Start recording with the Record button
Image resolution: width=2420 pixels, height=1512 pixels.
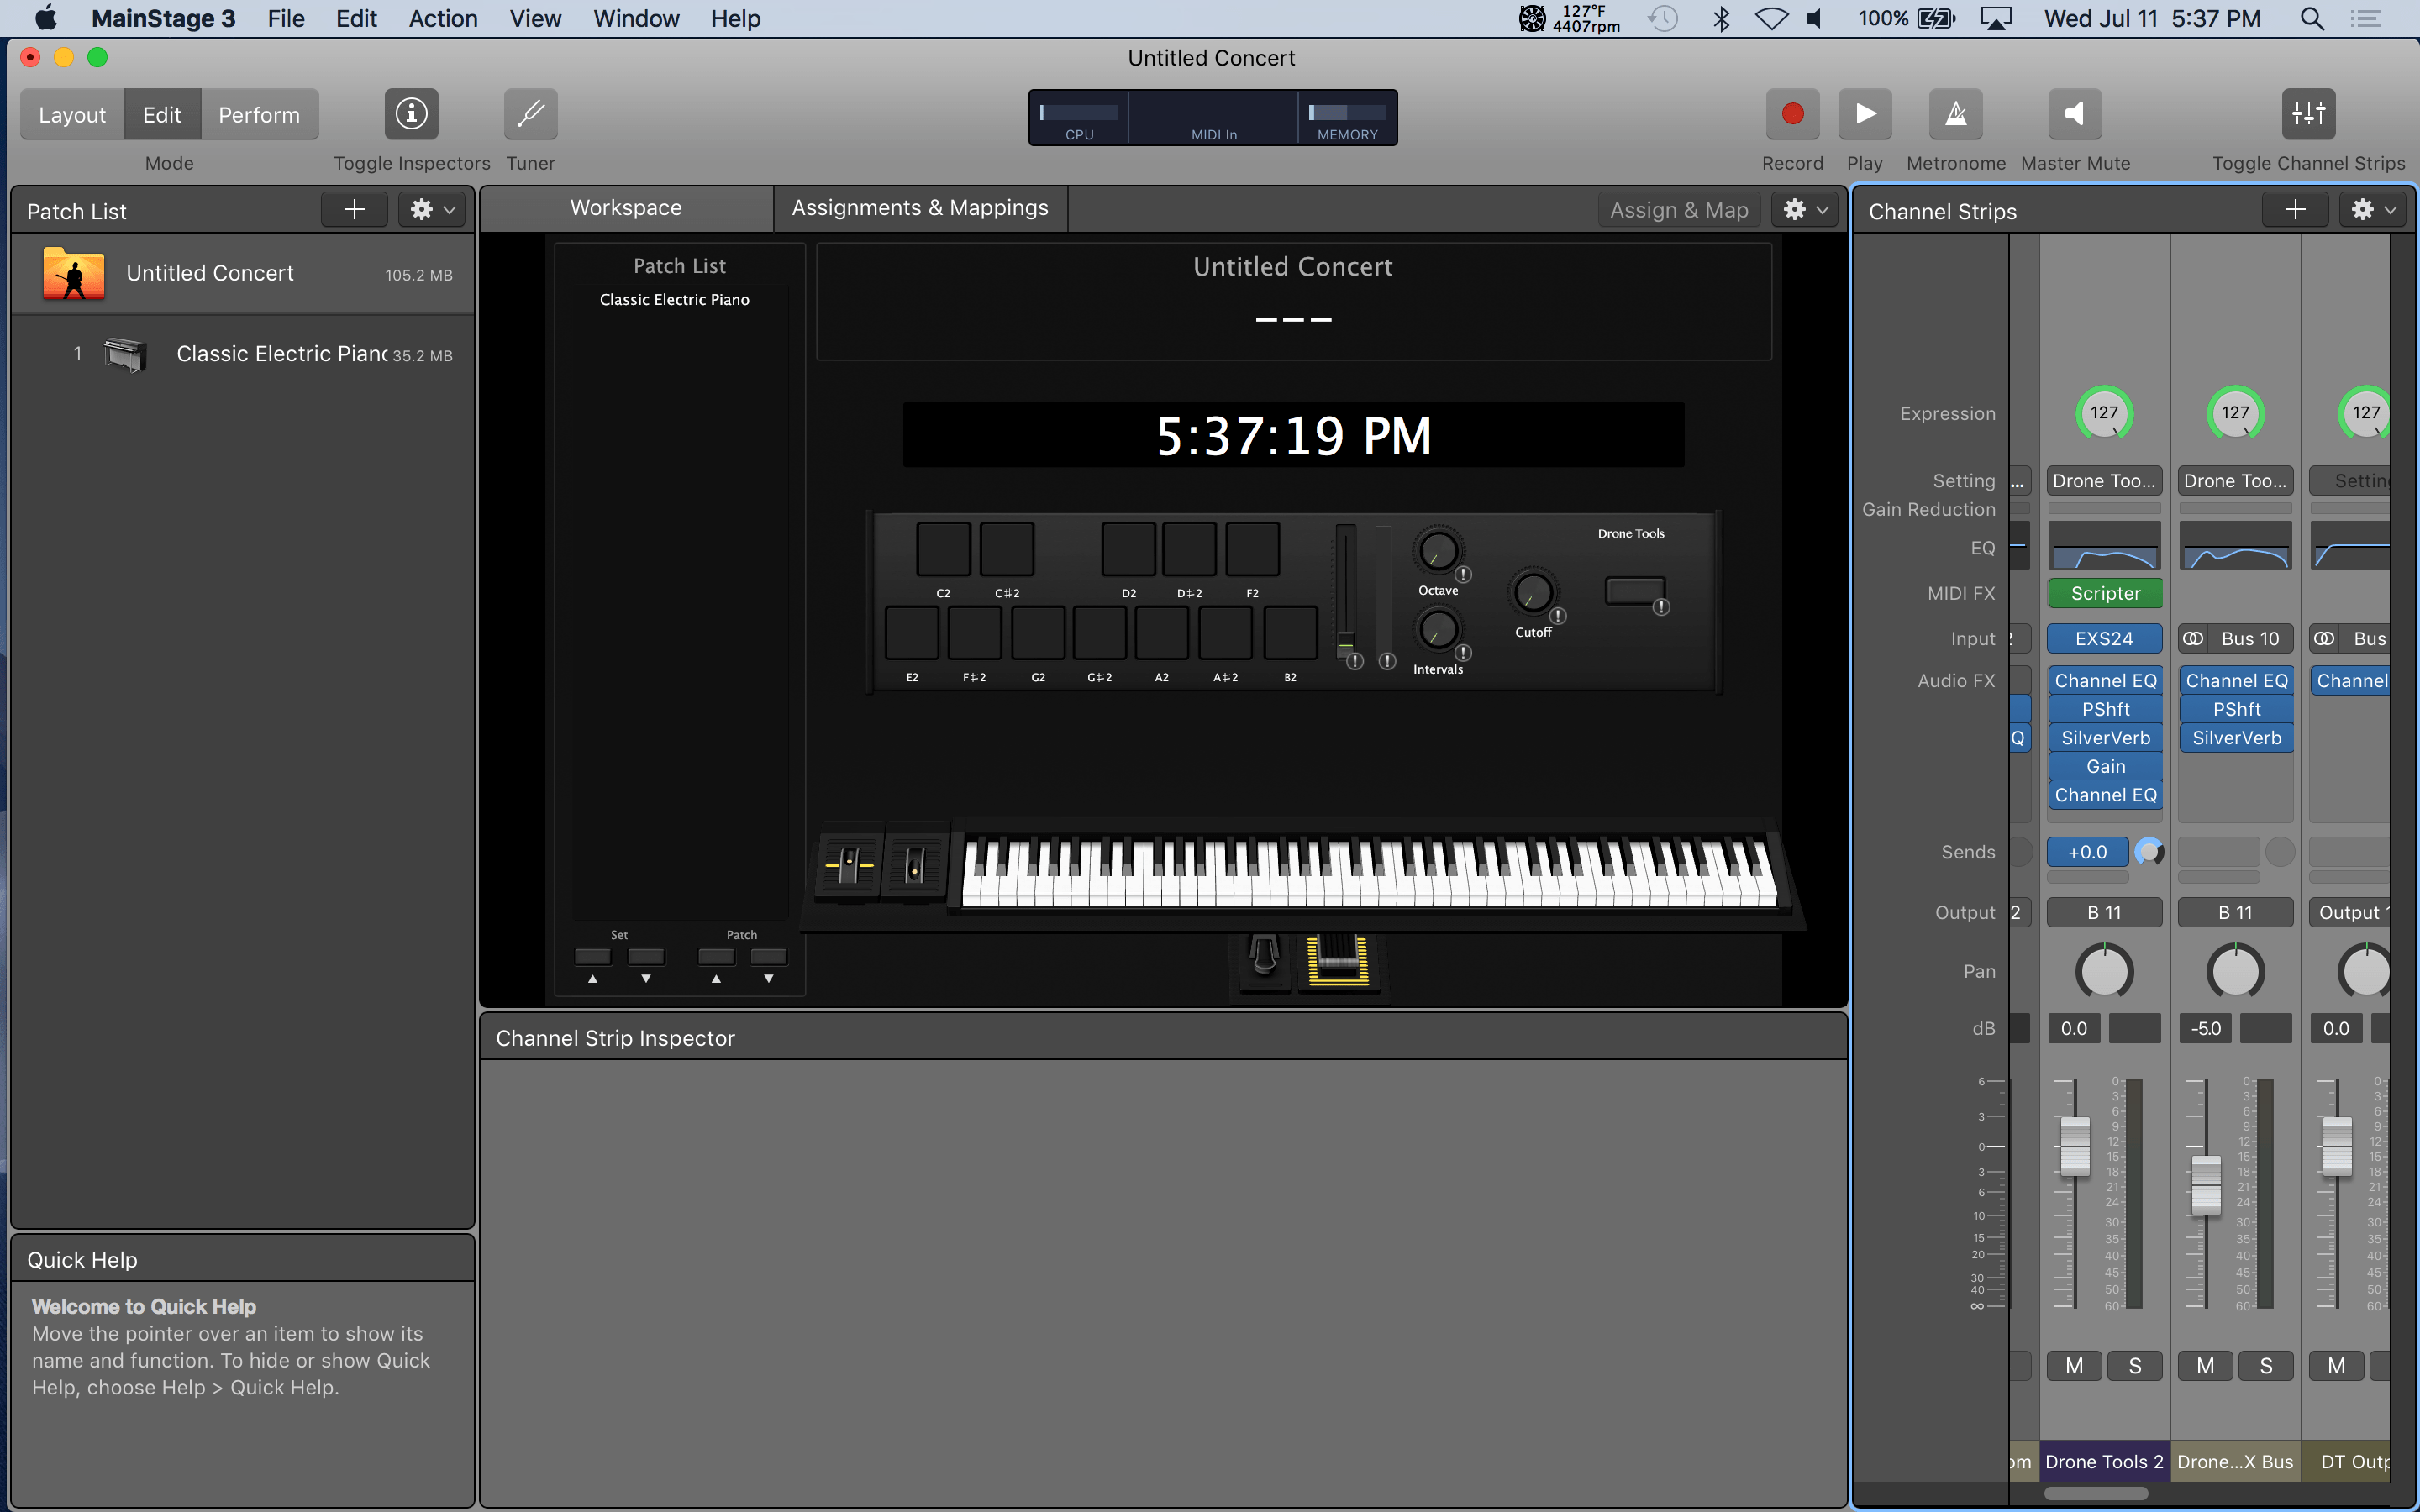point(1792,114)
